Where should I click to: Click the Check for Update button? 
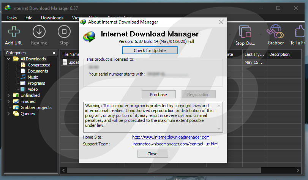pos(150,51)
